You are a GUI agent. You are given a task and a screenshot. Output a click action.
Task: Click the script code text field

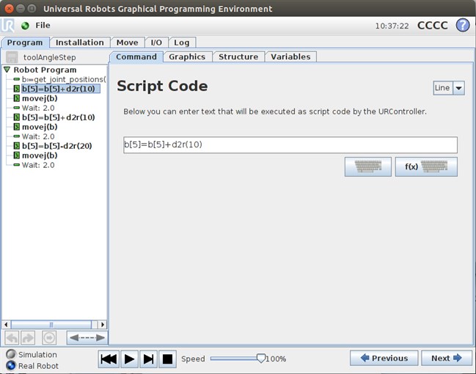tap(290, 144)
